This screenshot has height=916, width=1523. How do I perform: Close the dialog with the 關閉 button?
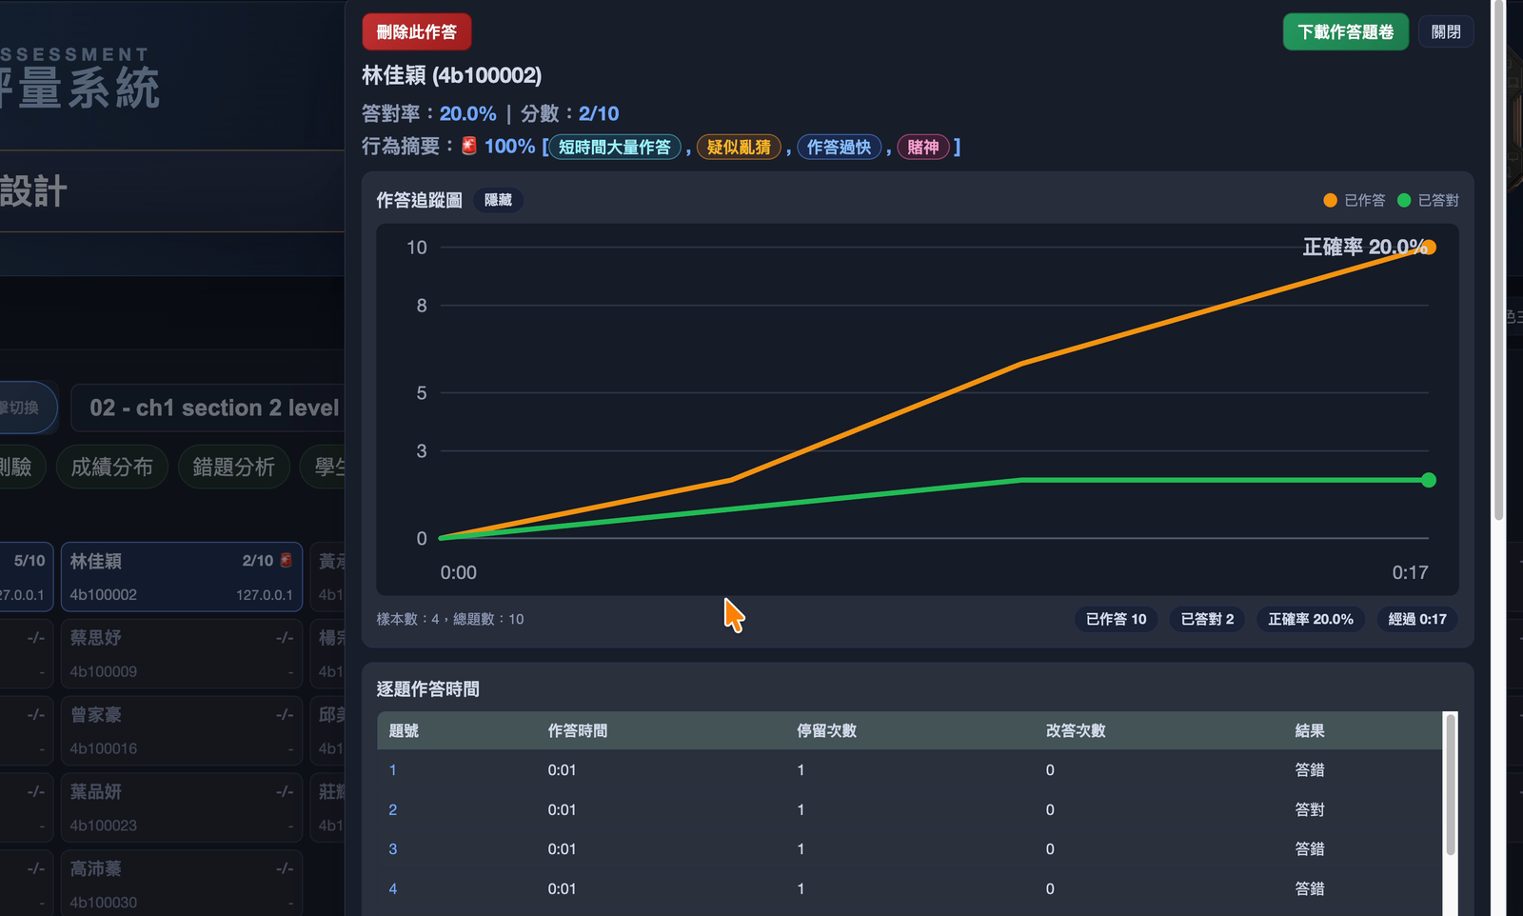(x=1446, y=32)
